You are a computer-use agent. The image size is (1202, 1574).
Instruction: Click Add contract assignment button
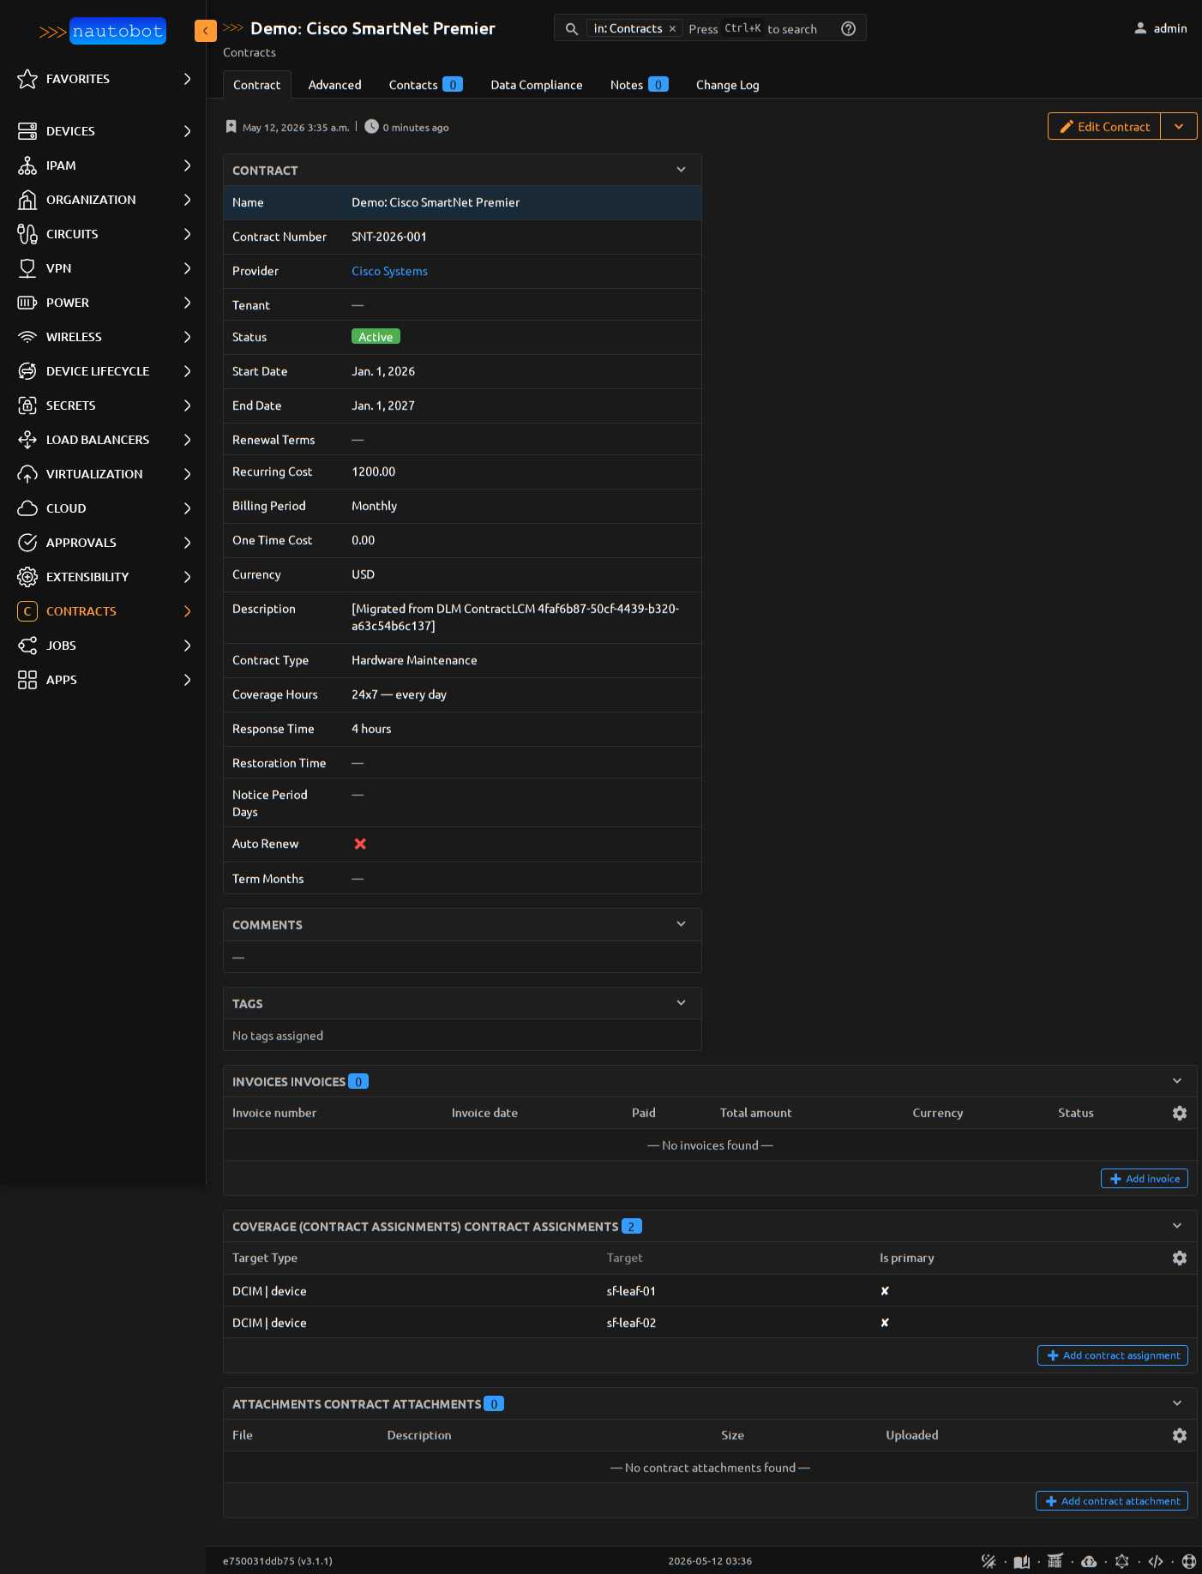[1113, 1355]
